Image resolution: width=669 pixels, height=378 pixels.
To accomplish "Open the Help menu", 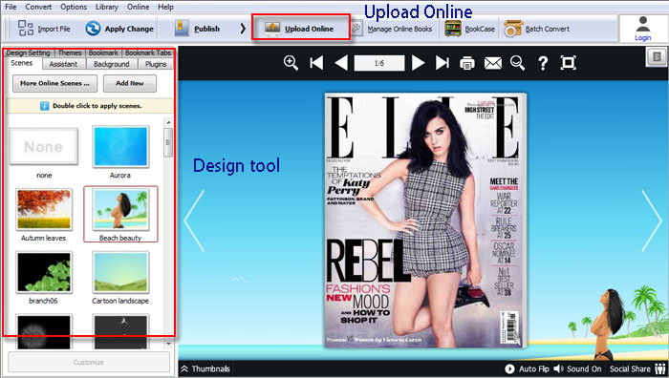I will [165, 7].
